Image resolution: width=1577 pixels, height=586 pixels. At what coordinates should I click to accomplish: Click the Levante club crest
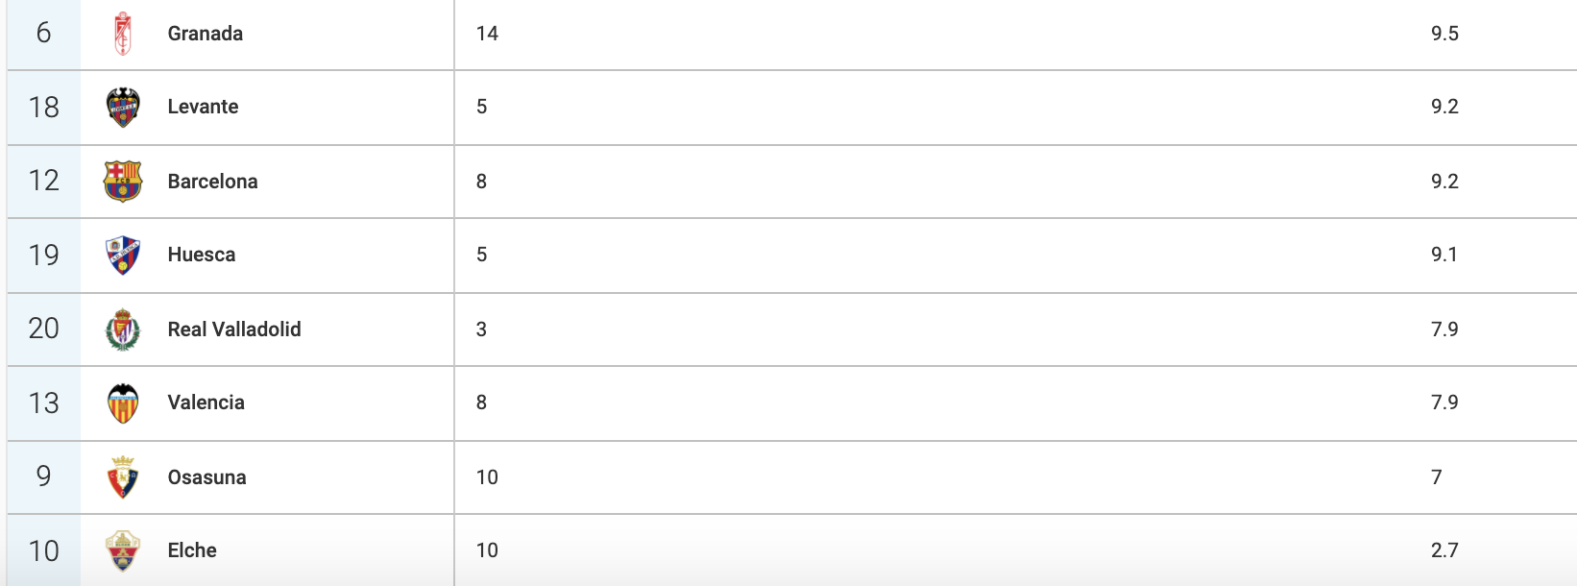click(x=122, y=107)
